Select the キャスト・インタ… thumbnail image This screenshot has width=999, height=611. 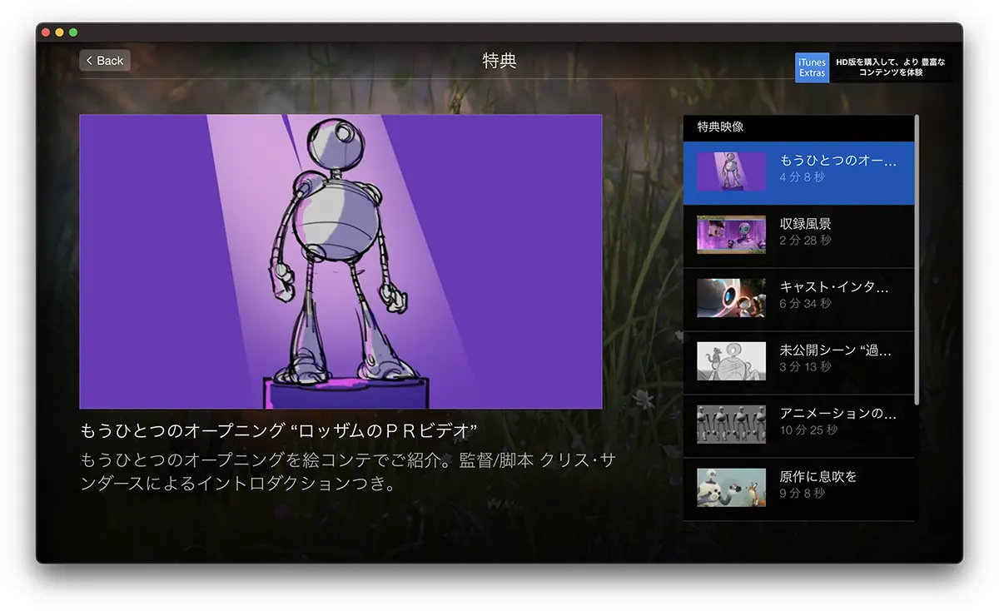[731, 298]
